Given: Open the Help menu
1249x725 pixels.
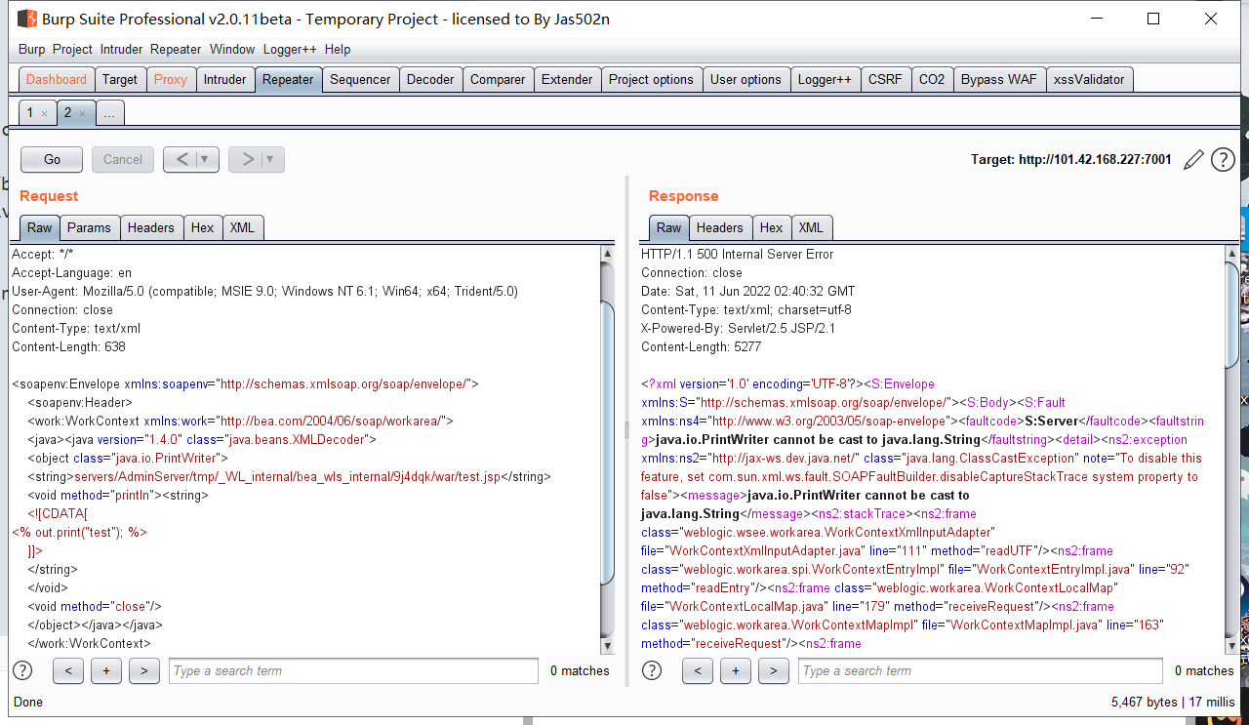Looking at the screenshot, I should click(338, 49).
